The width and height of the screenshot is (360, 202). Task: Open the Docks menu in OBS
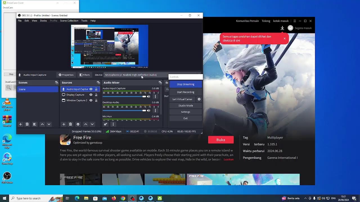tap(43, 21)
